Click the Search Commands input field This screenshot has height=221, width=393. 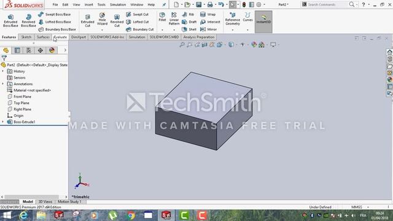pos(327,4)
